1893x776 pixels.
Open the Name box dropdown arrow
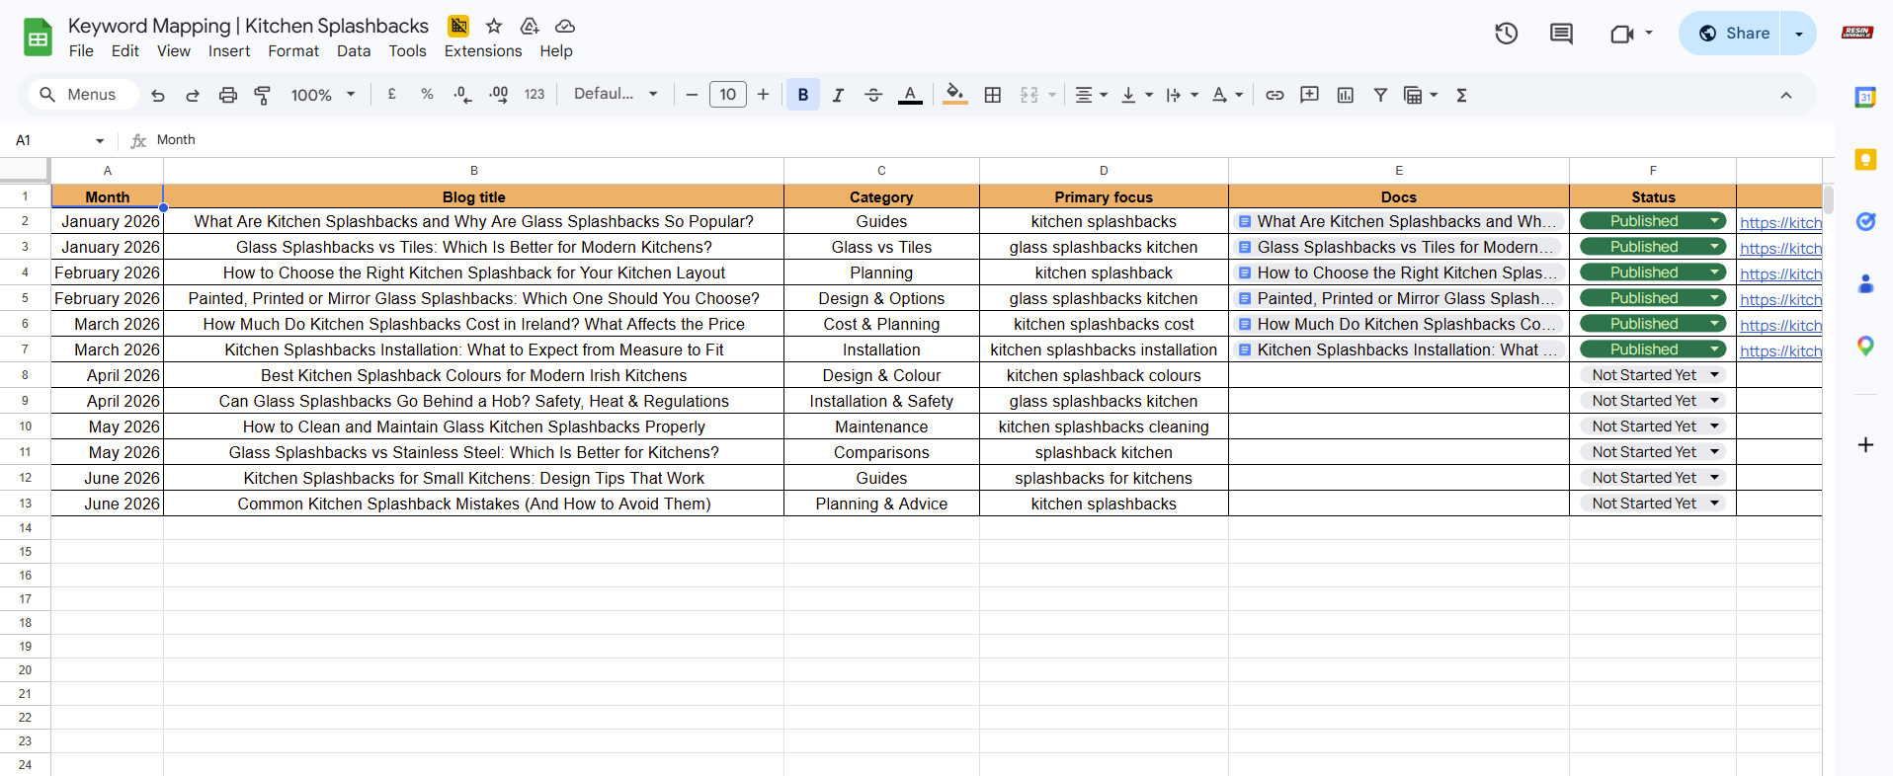click(100, 140)
